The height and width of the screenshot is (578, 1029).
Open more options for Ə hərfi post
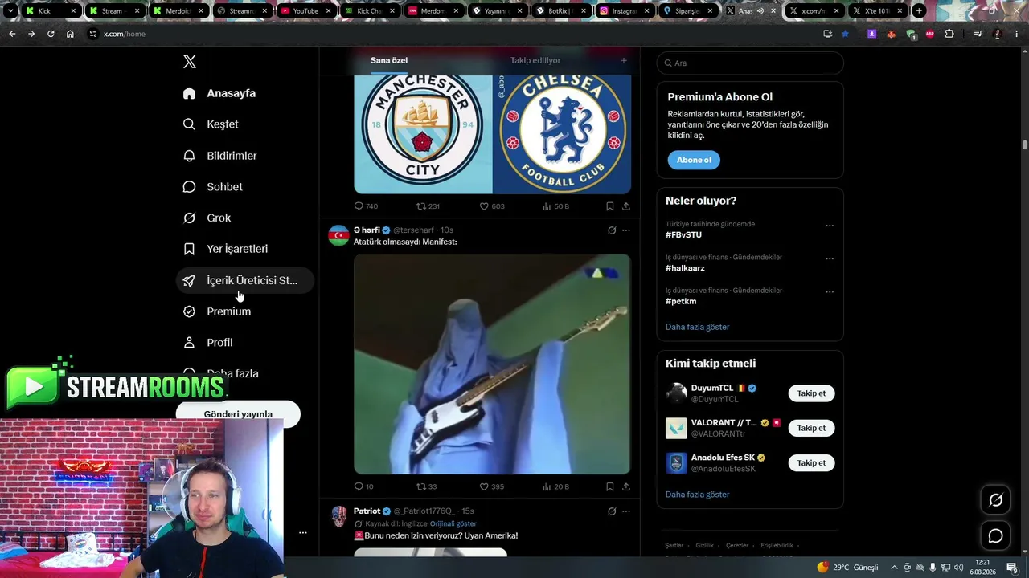pyautogui.click(x=626, y=230)
